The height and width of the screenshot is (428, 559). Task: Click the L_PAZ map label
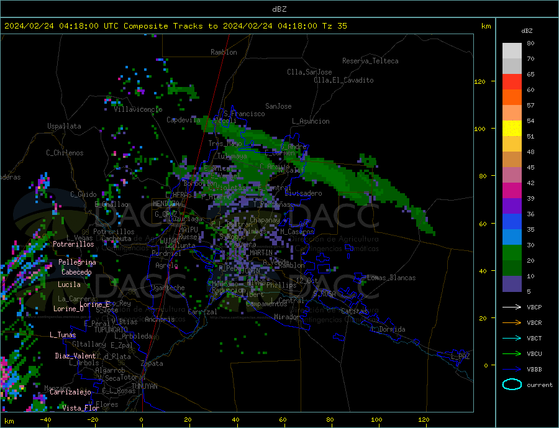click(x=460, y=357)
